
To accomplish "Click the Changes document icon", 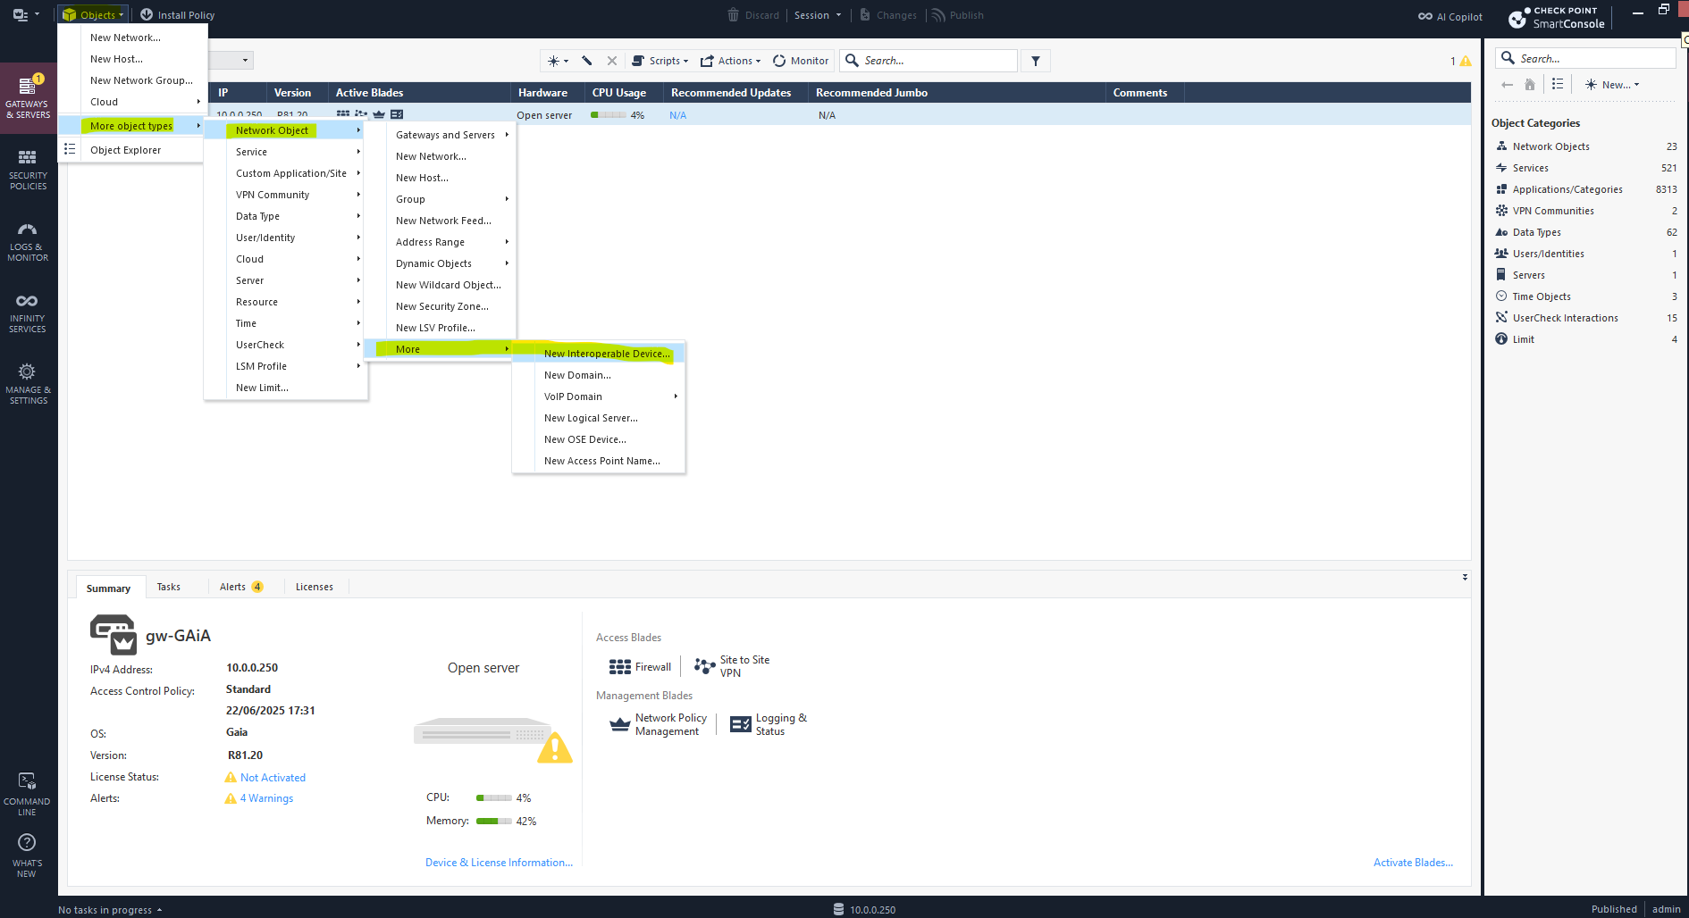I will coord(865,14).
